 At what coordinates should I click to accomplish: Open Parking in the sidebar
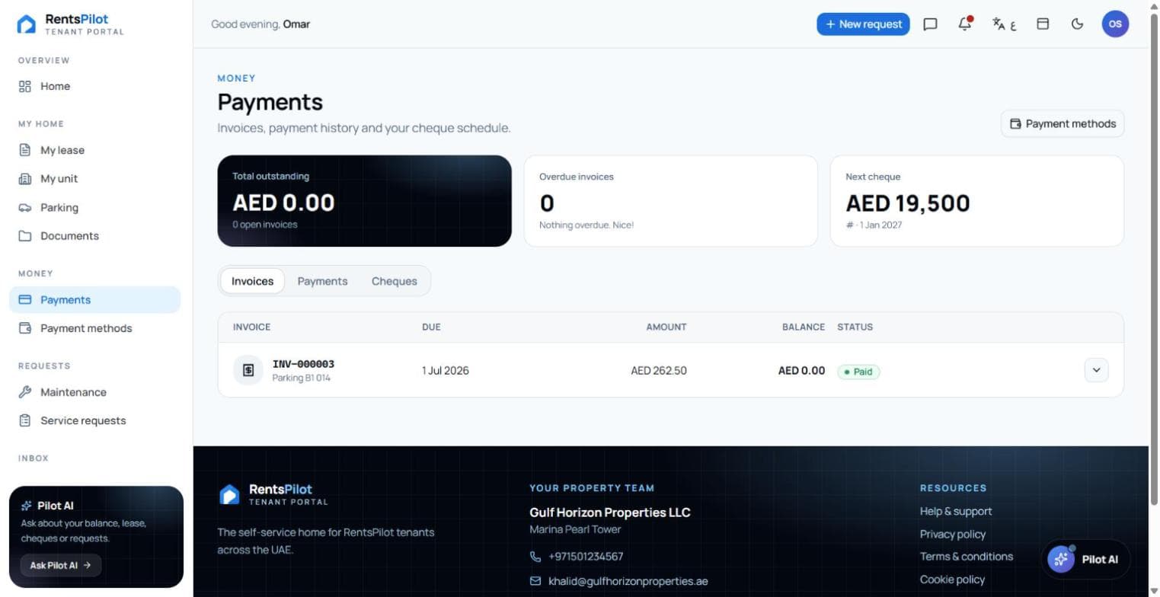tap(94, 208)
